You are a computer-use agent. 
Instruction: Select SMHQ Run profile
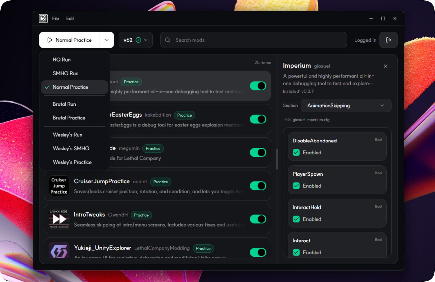(75, 74)
